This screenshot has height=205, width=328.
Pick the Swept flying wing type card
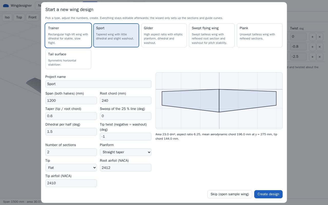tap(212, 35)
